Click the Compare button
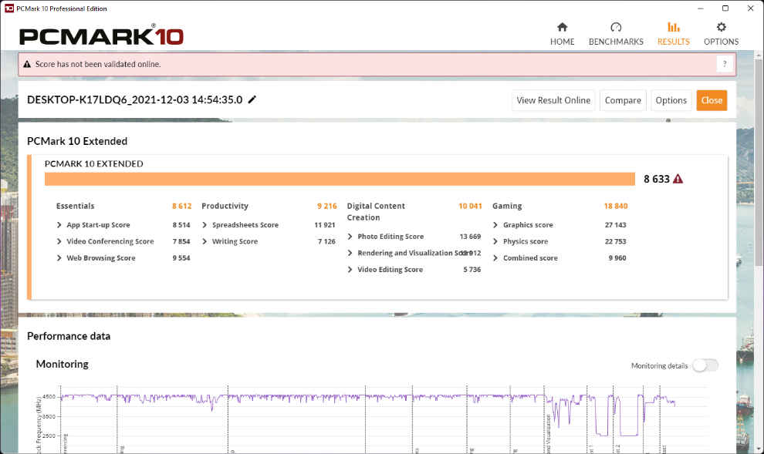This screenshot has height=454, width=764. 623,100
